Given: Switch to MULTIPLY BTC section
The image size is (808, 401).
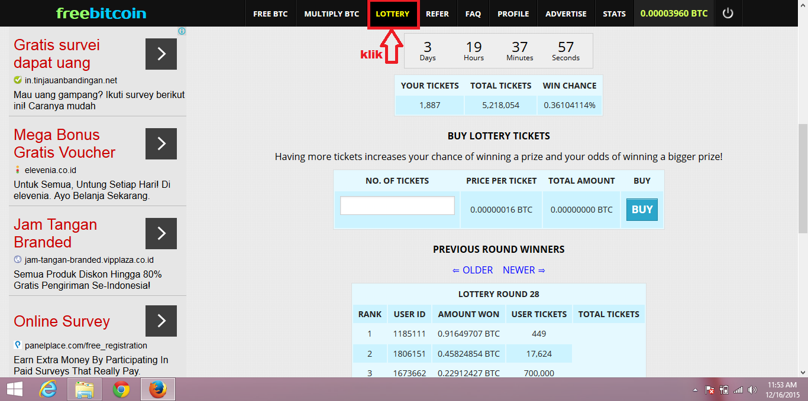Looking at the screenshot, I should coord(331,12).
